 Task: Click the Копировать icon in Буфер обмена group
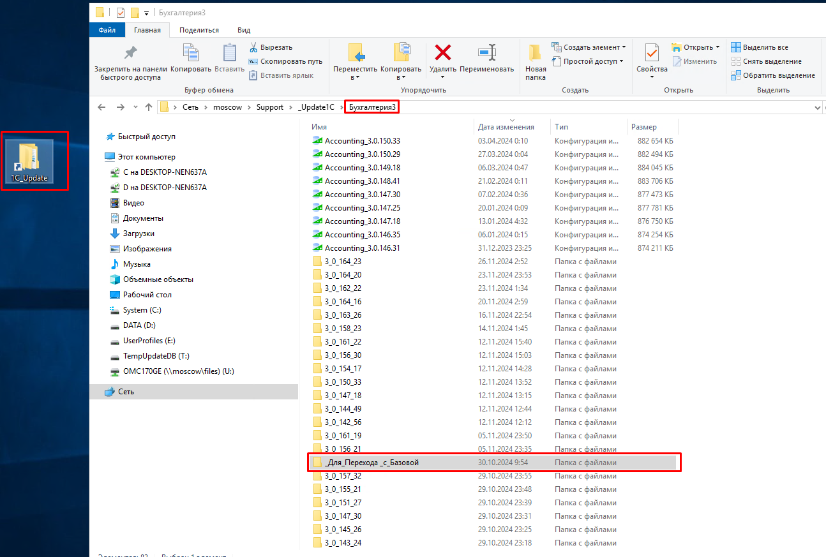coord(191,53)
